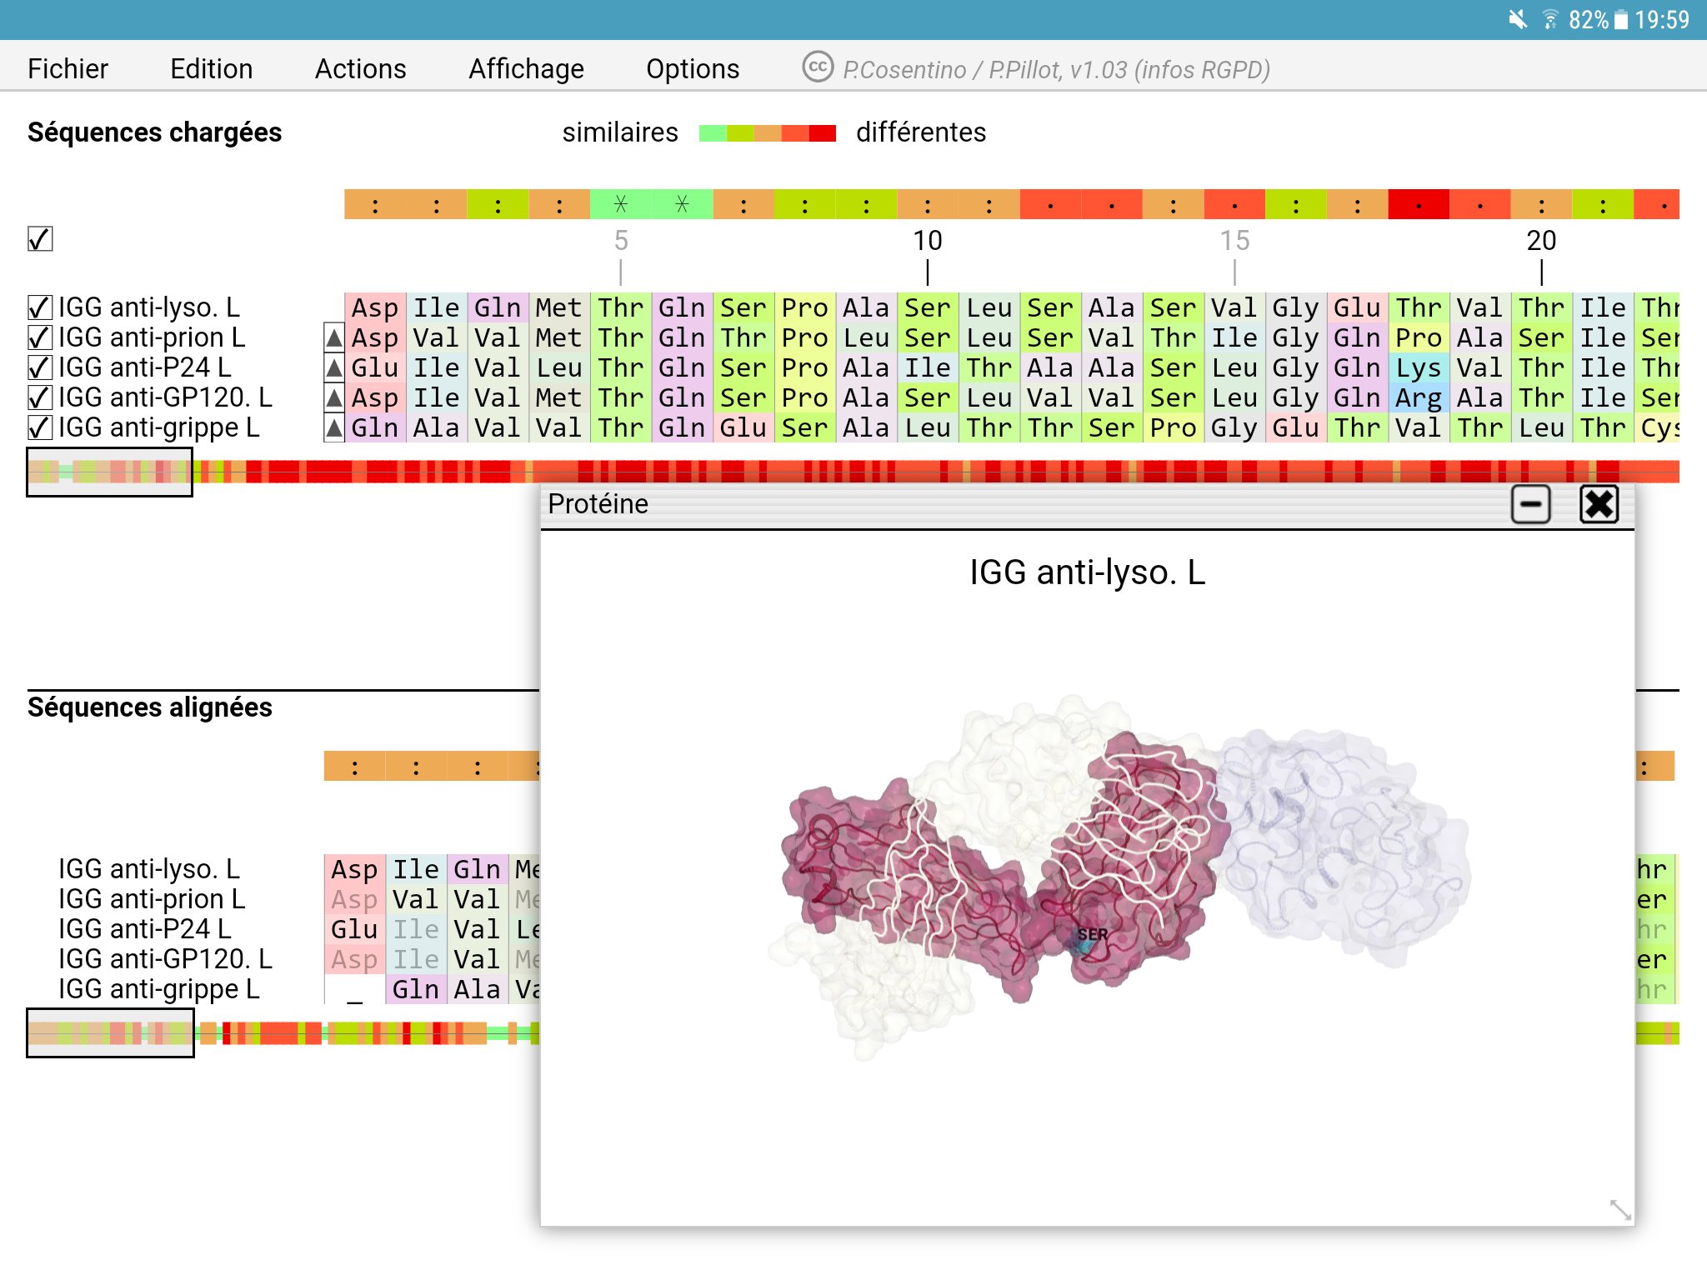Image resolution: width=1707 pixels, height=1280 pixels.
Task: Open the Affichage menu
Action: pos(526,68)
